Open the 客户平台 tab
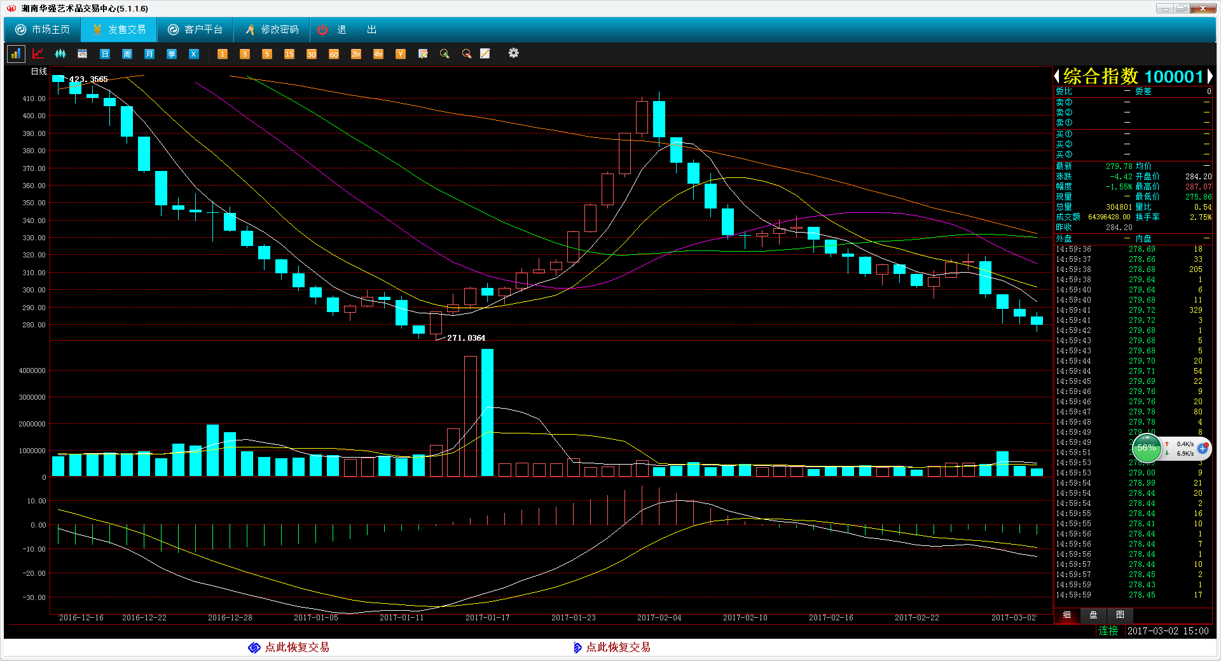Image resolution: width=1221 pixels, height=661 pixels. click(195, 30)
